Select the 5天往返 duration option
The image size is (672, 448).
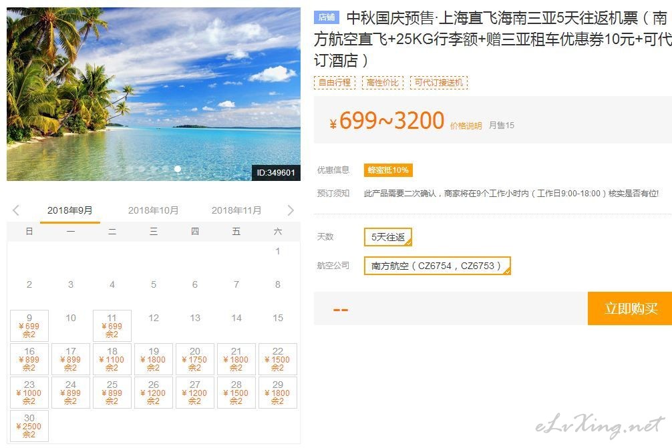pos(388,237)
